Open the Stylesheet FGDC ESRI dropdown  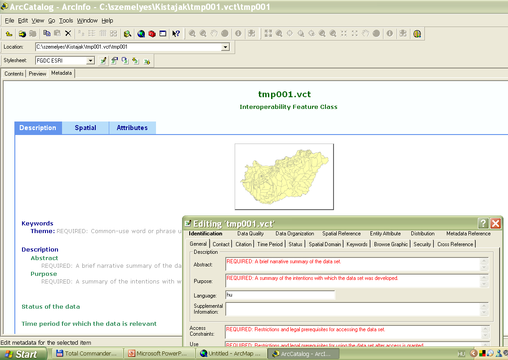(x=90, y=61)
